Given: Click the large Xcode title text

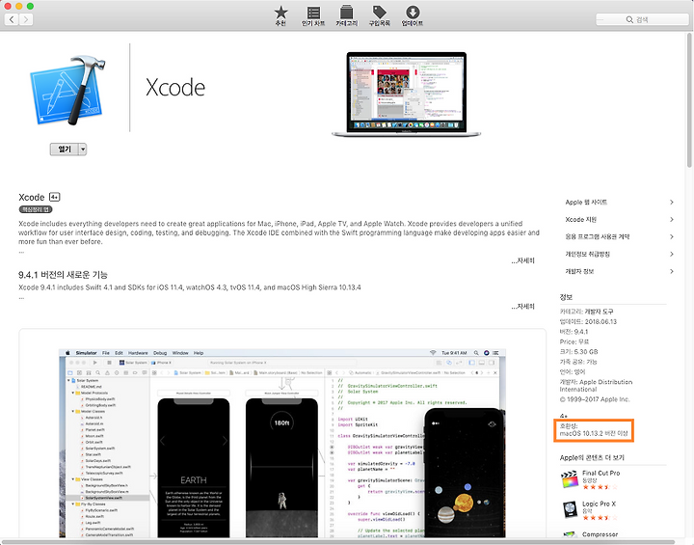Looking at the screenshot, I should point(175,88).
